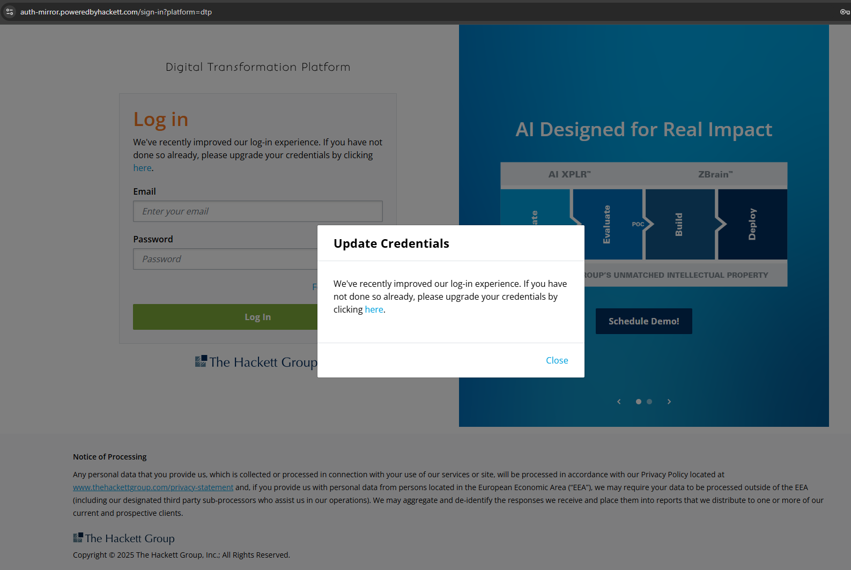The width and height of the screenshot is (851, 570).
Task: Click The Hackett Group footer logo
Action: pyautogui.click(x=124, y=538)
